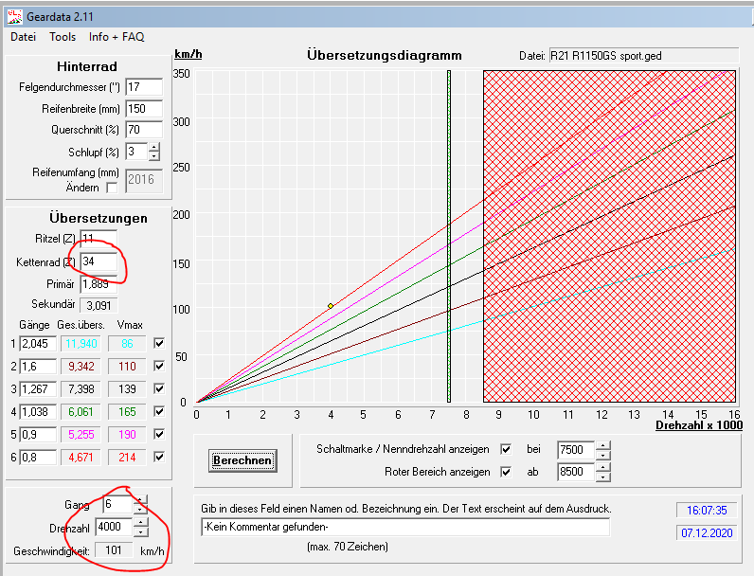Click the comment text field
The image size is (754, 576).
[x=405, y=527]
